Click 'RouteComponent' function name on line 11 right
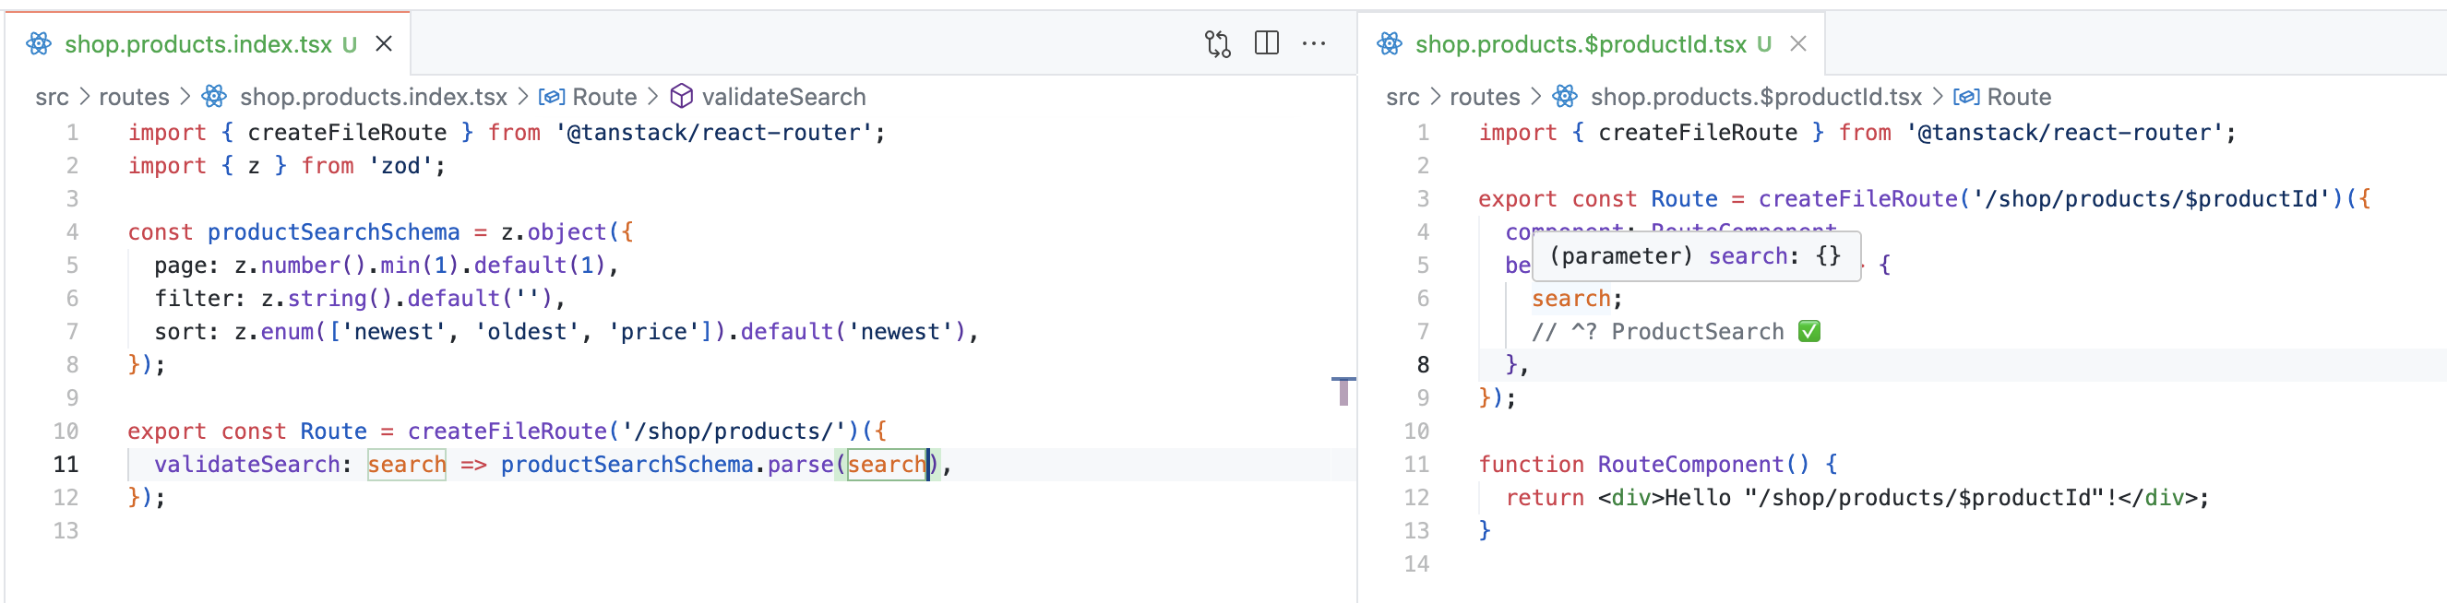 pyautogui.click(x=1689, y=465)
